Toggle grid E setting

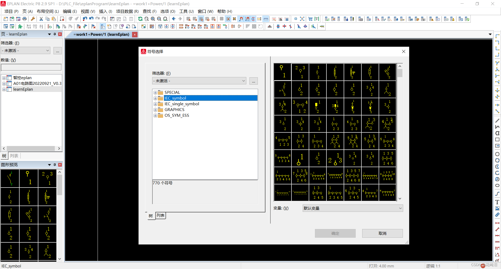click(213, 19)
